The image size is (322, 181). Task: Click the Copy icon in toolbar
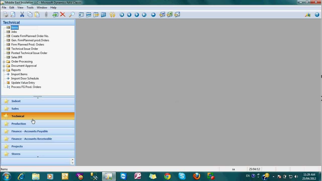click(30, 15)
